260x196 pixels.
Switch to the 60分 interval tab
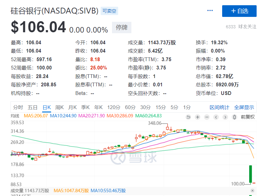(x=130, y=108)
